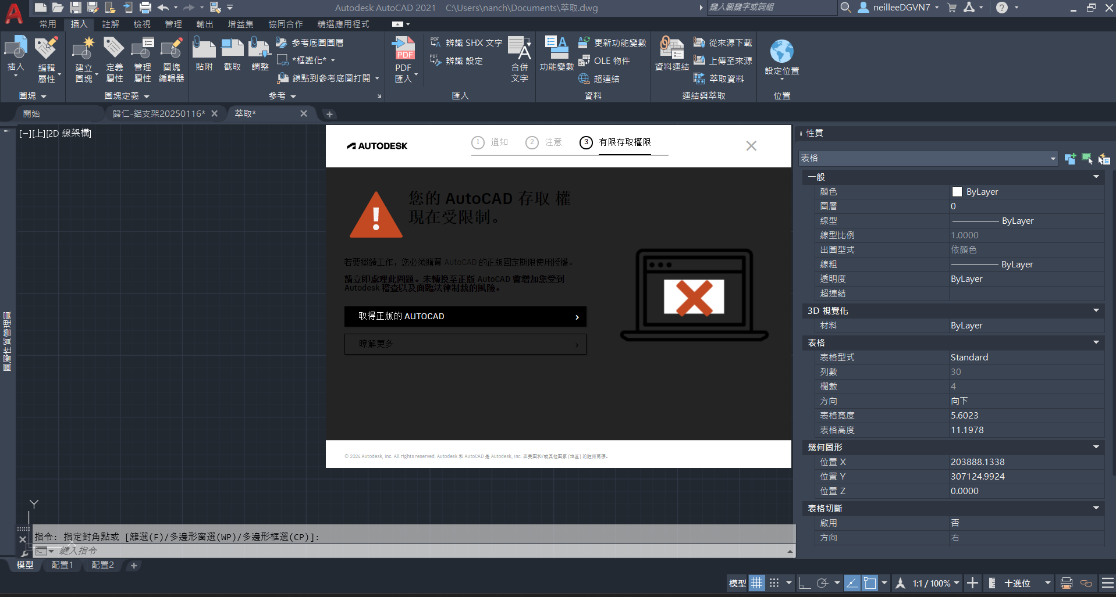Collapse the 3D 視覺化 section
Screen dimensions: 1116x597
[1096, 310]
